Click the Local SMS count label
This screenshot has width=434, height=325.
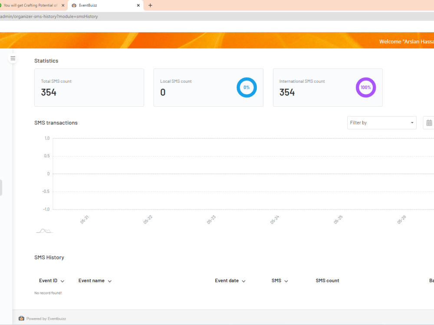[x=176, y=81]
